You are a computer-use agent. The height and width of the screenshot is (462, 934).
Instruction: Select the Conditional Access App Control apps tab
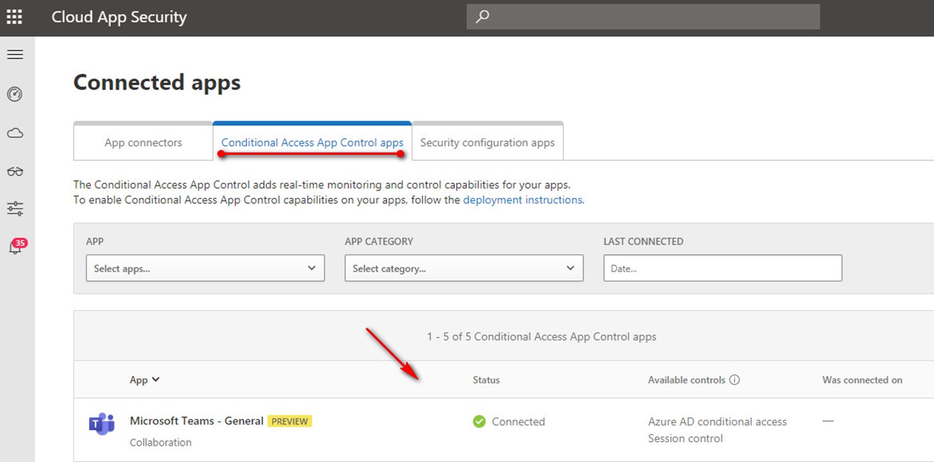pyautogui.click(x=312, y=143)
